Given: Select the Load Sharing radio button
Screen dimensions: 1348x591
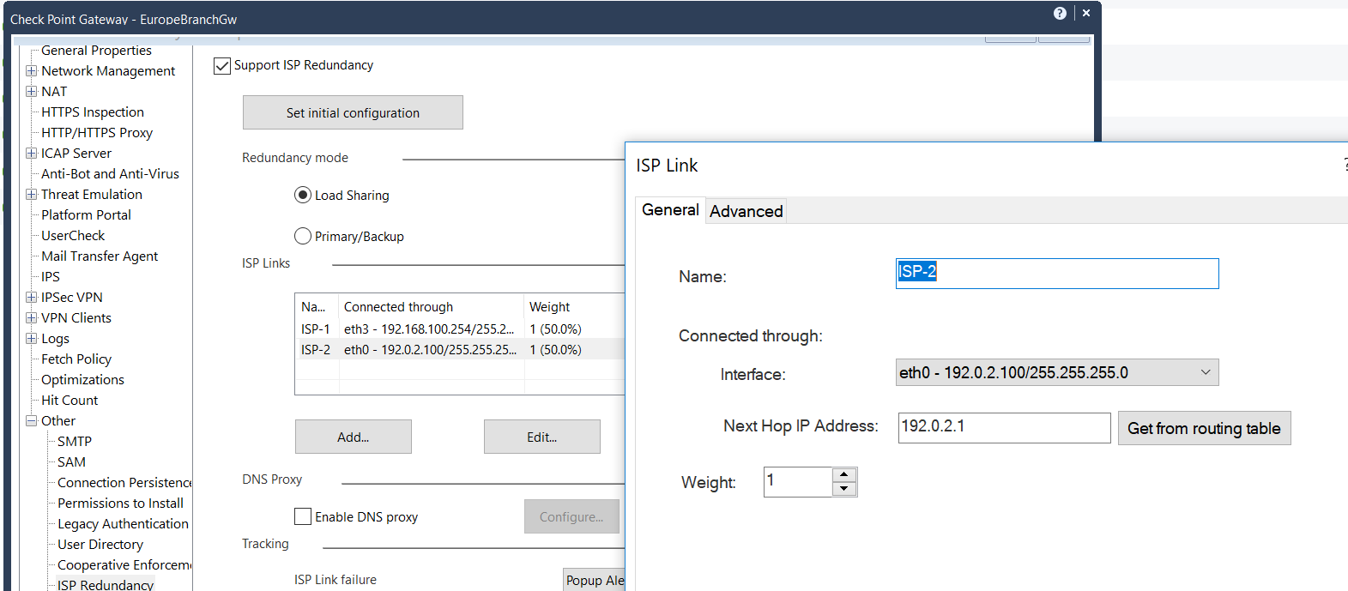Looking at the screenshot, I should [x=303, y=196].
